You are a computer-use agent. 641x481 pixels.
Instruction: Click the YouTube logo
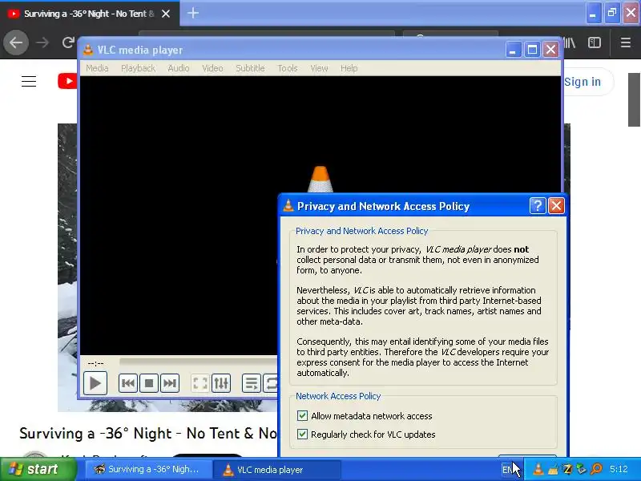pyautogui.click(x=67, y=81)
